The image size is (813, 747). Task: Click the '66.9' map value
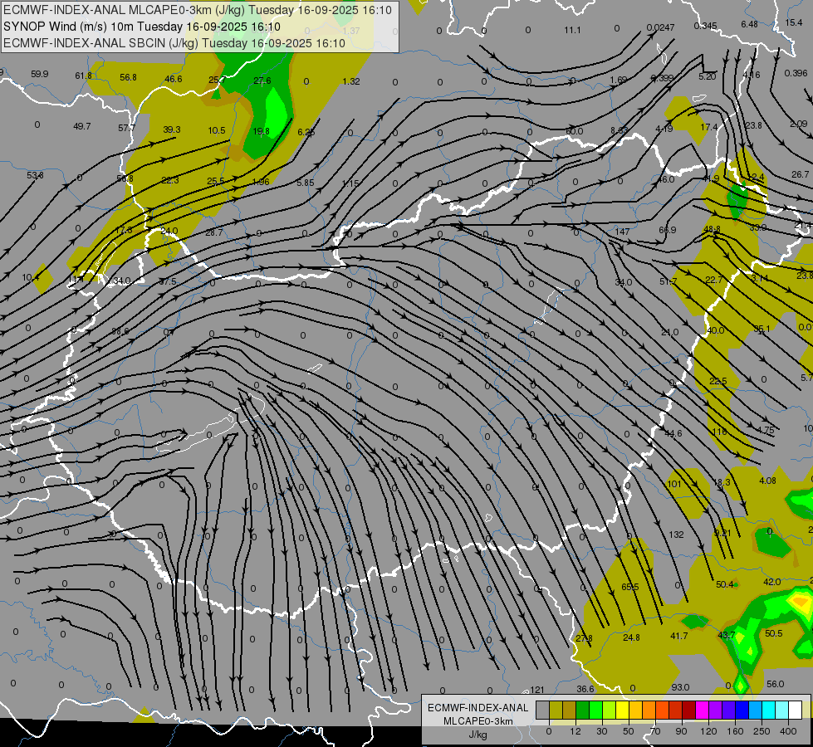pyautogui.click(x=668, y=230)
